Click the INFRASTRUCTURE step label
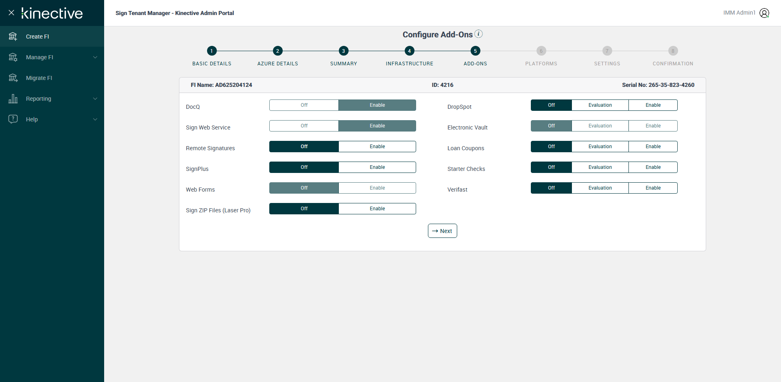Viewport: 781px width, 382px height. click(x=410, y=64)
